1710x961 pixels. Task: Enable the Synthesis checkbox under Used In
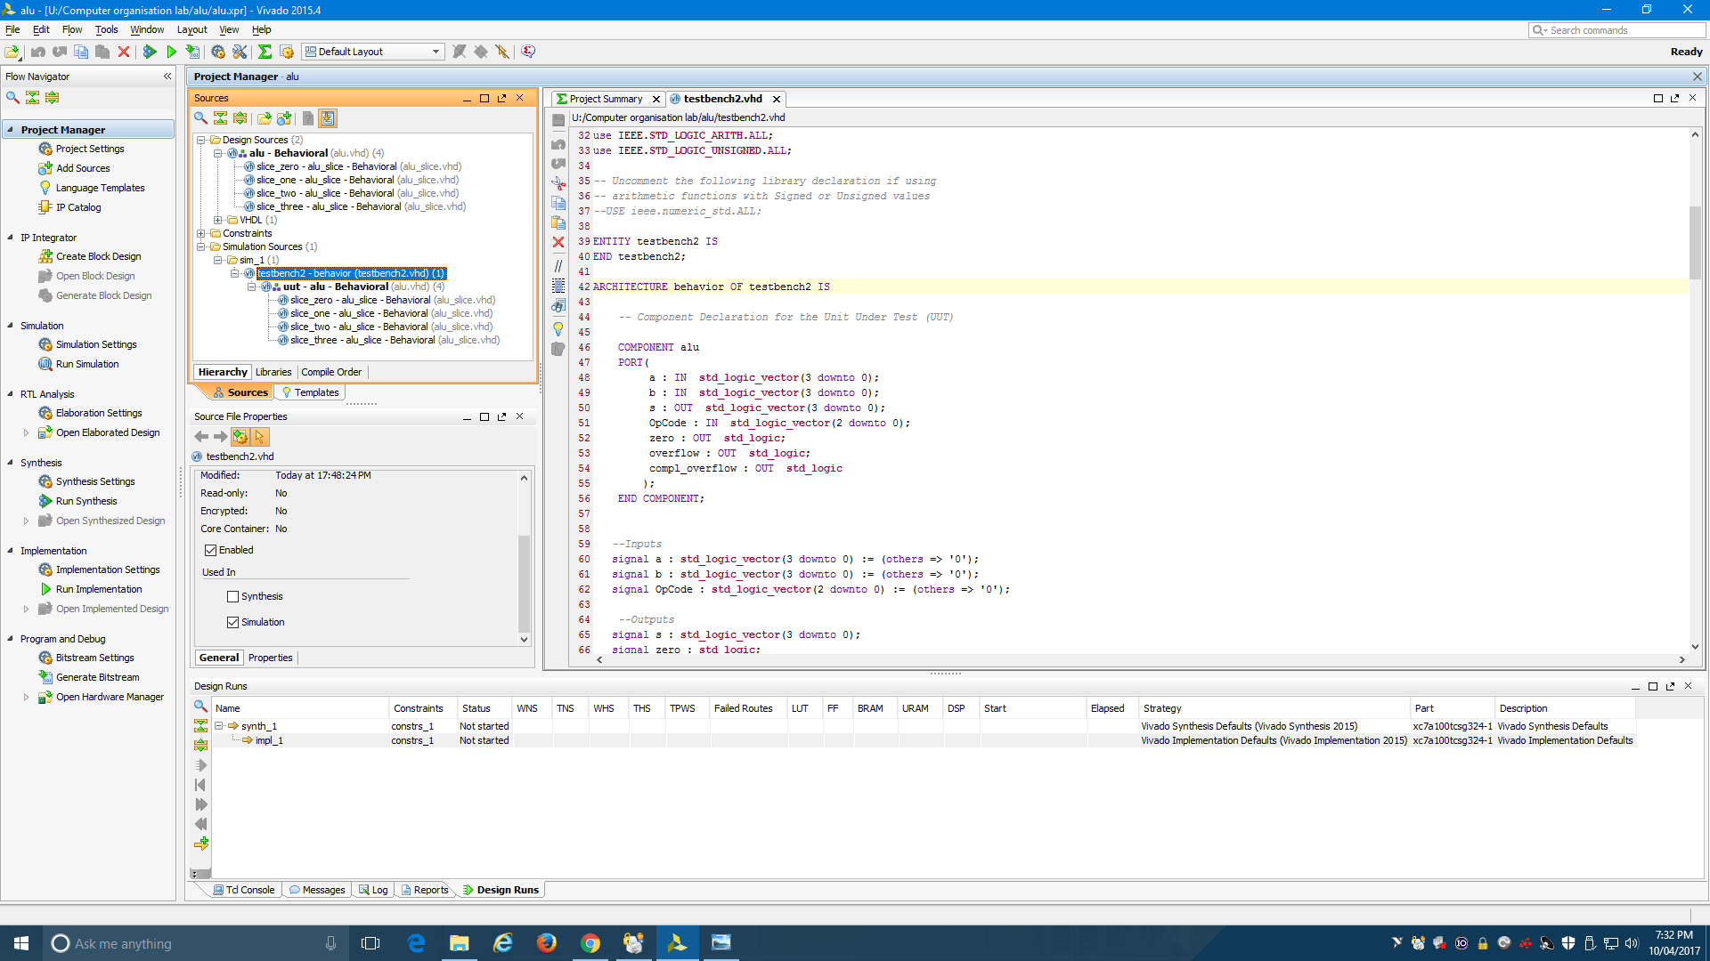[x=233, y=597]
